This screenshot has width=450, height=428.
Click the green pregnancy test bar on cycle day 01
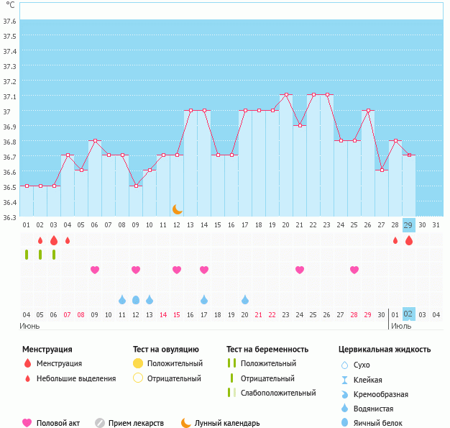27,255
